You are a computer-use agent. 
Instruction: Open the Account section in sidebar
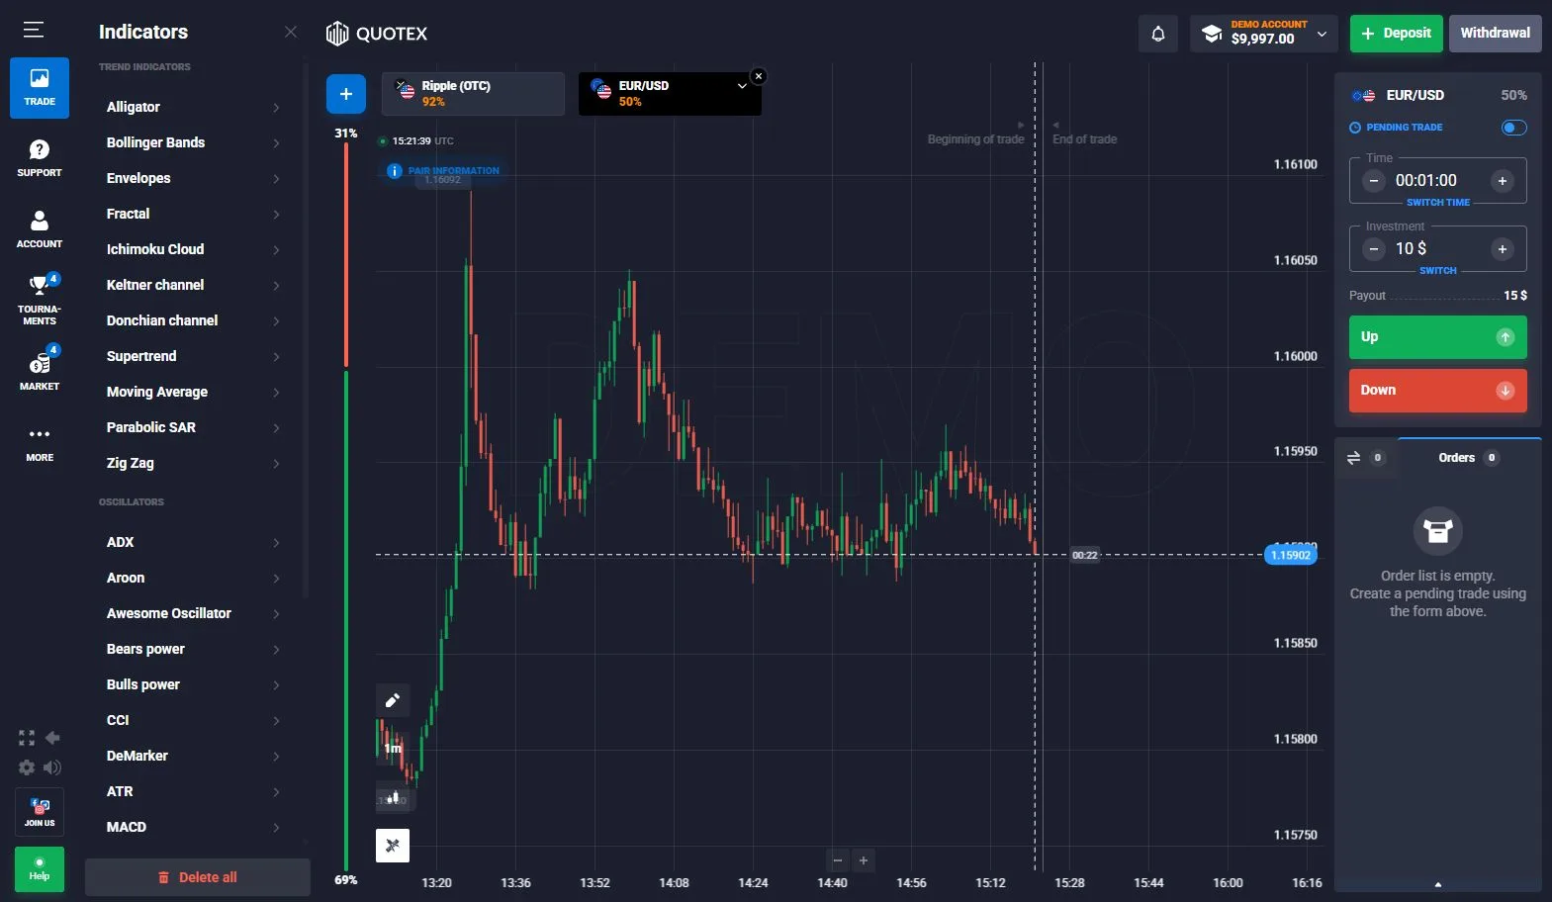[x=40, y=228]
